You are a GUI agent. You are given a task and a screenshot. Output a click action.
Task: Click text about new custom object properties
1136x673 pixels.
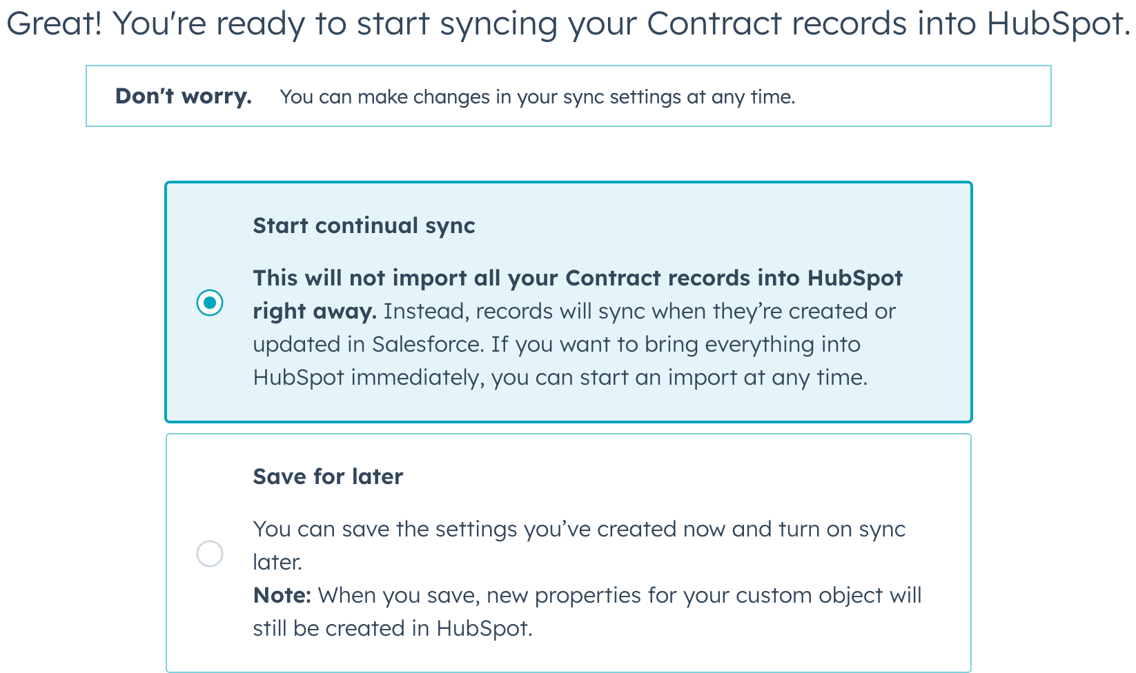click(x=587, y=611)
